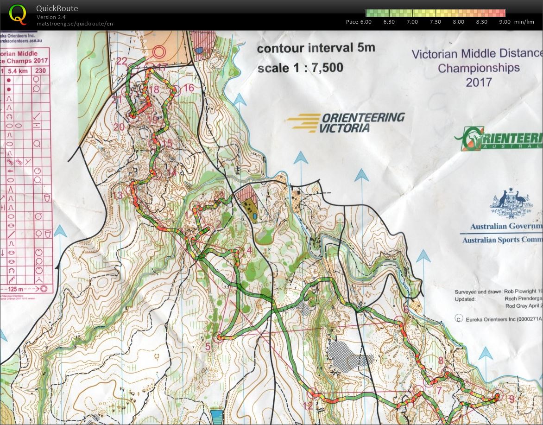Click control number 22 label
543x425 pixels.
click(x=122, y=61)
